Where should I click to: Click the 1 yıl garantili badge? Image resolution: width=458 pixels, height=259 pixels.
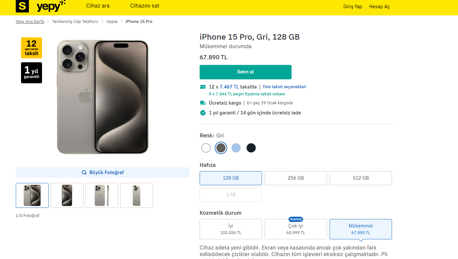pyautogui.click(x=32, y=73)
